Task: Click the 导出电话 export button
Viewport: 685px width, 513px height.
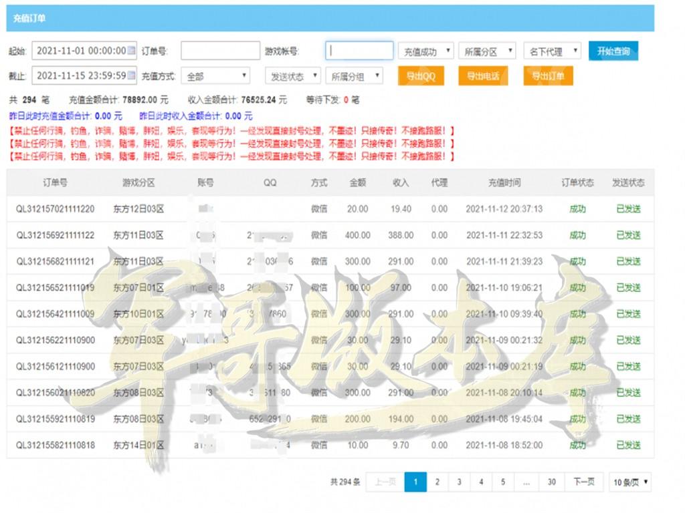Action: (482, 76)
